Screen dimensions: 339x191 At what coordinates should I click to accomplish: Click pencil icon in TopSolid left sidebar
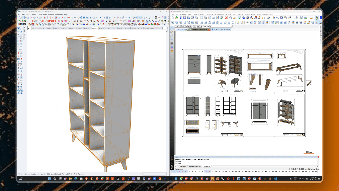click(x=172, y=32)
